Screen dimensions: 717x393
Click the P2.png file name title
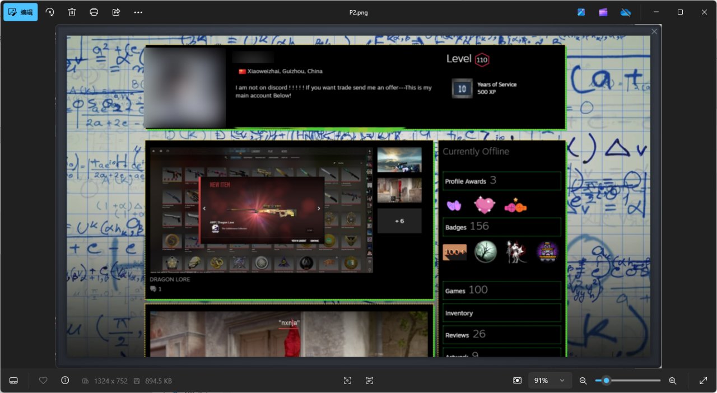point(358,12)
